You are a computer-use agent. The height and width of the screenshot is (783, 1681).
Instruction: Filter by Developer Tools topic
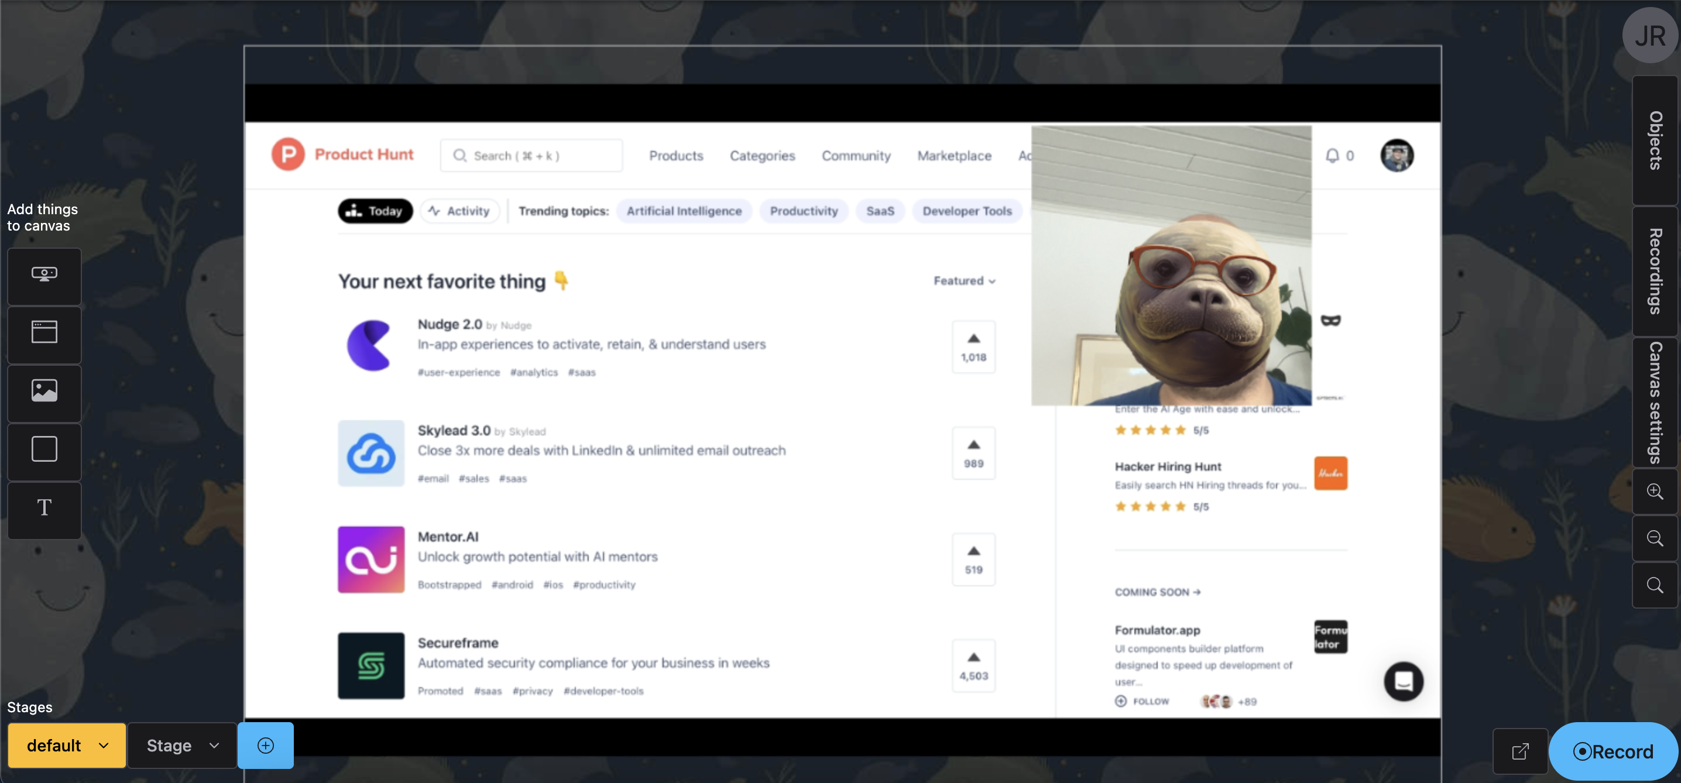966,211
